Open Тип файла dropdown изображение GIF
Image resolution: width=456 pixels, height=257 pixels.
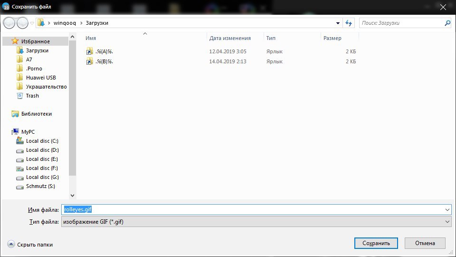point(256,221)
